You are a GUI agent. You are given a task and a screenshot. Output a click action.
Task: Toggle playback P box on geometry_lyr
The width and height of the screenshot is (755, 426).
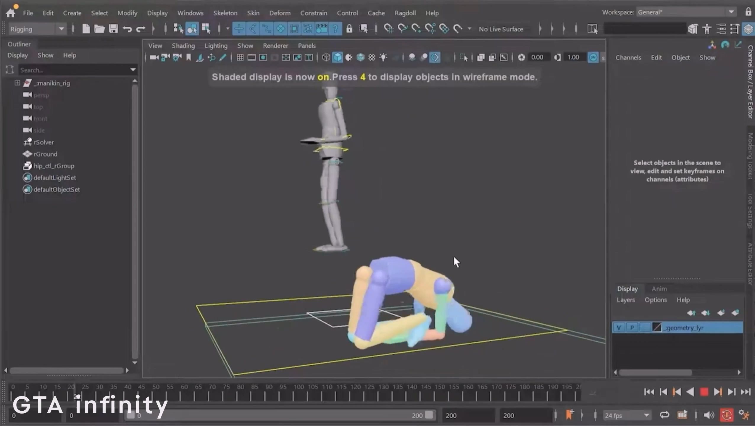(632, 328)
